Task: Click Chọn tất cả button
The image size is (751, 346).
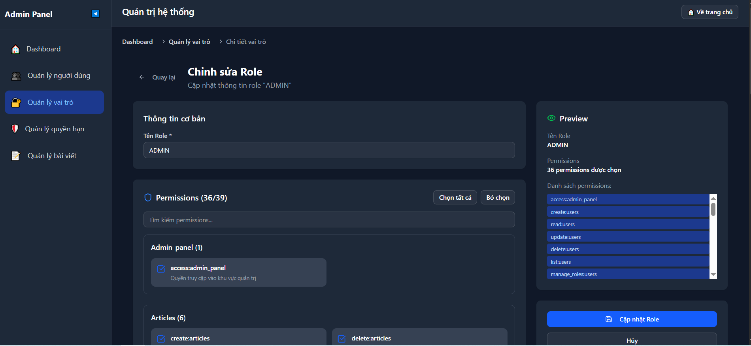Action: pyautogui.click(x=455, y=198)
